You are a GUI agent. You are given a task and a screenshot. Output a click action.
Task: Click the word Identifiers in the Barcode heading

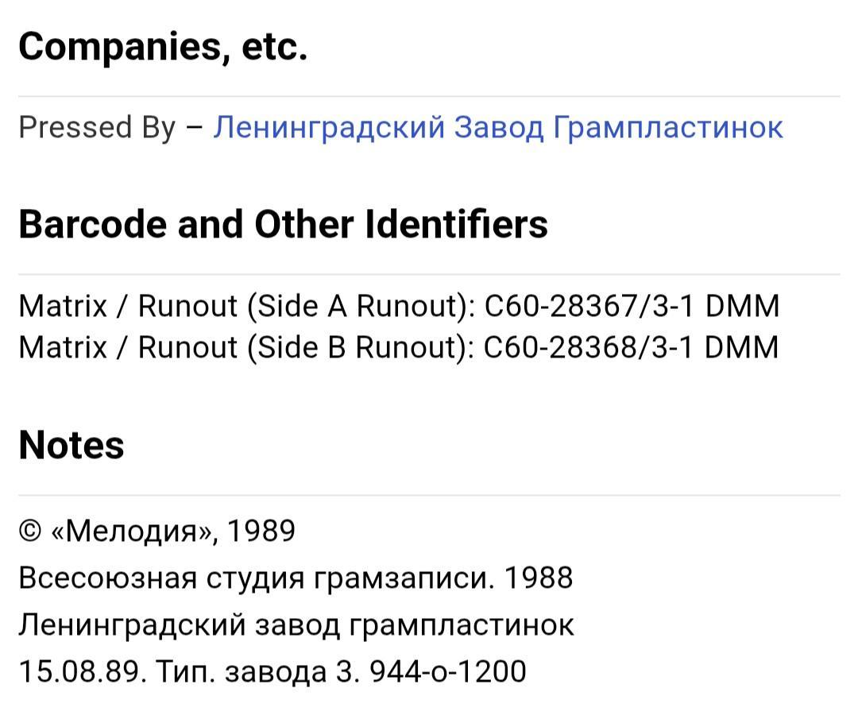click(x=455, y=224)
